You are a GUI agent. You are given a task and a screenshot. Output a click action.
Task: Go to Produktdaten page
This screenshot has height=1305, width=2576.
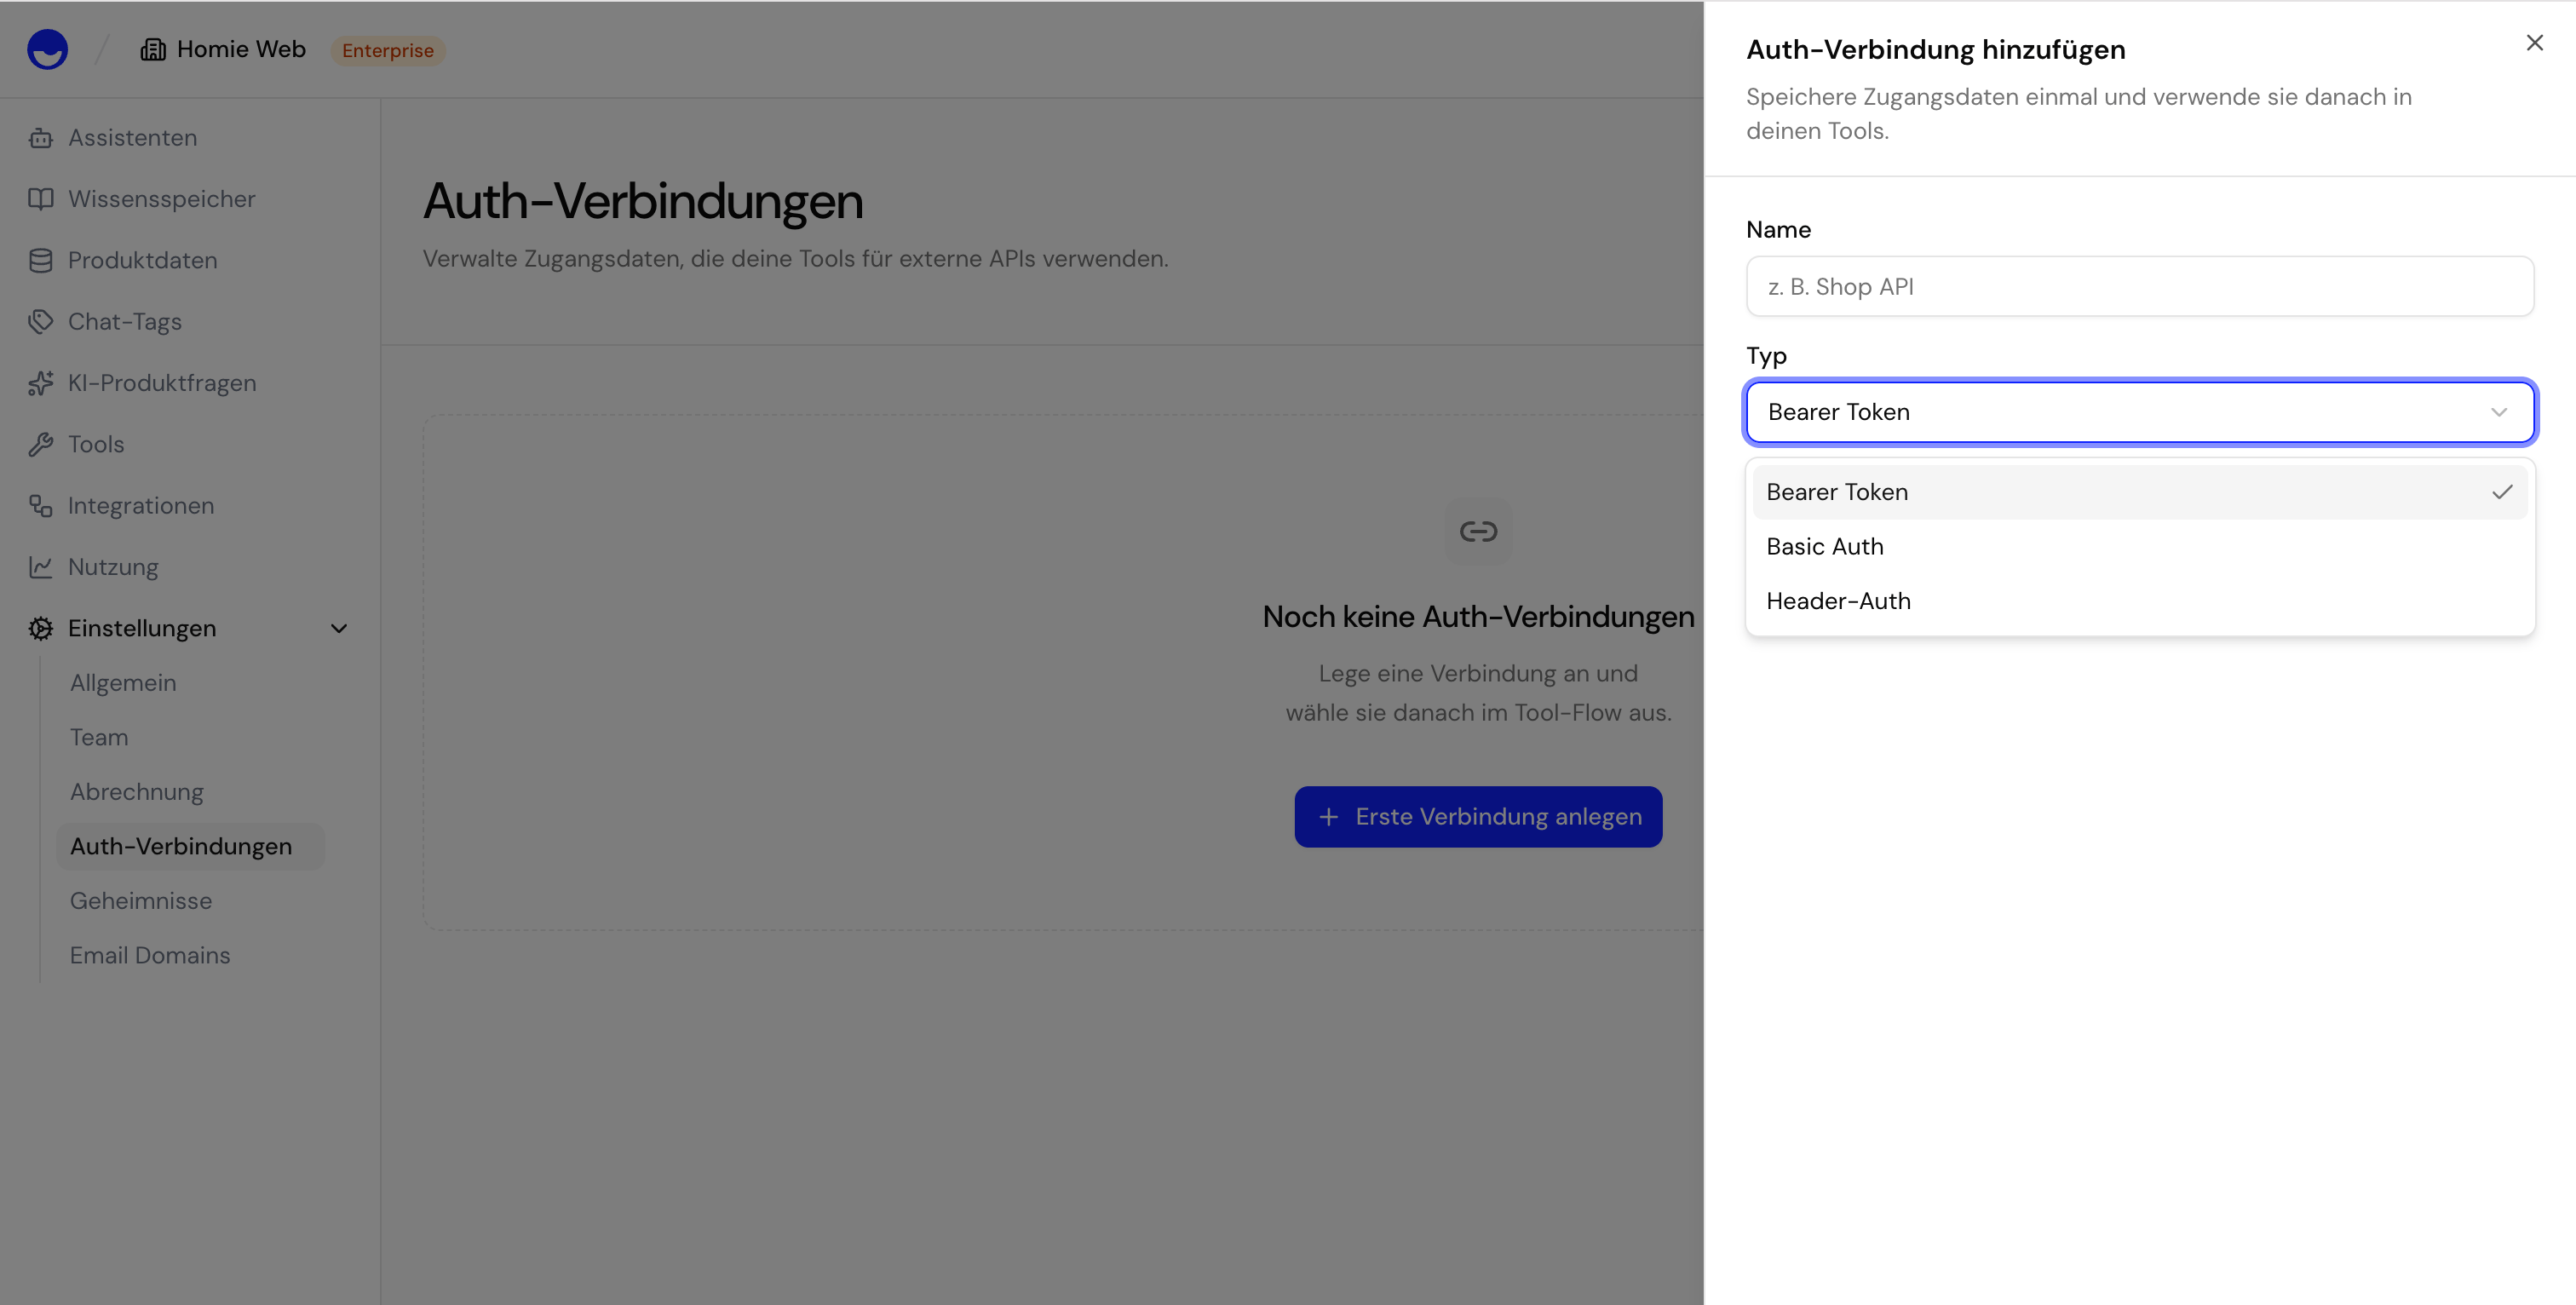(142, 260)
